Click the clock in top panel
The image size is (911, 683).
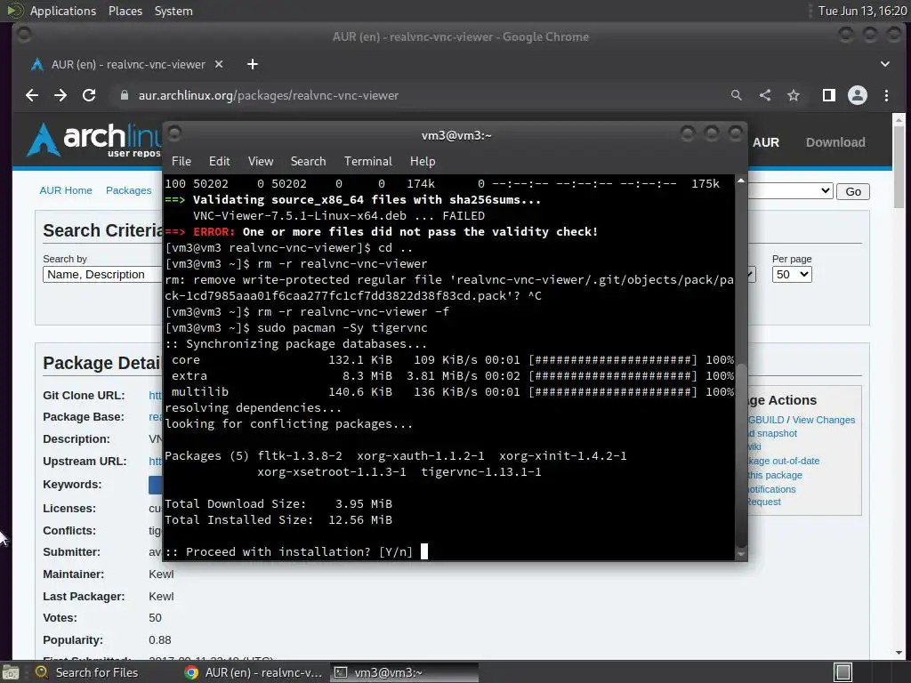coord(862,11)
